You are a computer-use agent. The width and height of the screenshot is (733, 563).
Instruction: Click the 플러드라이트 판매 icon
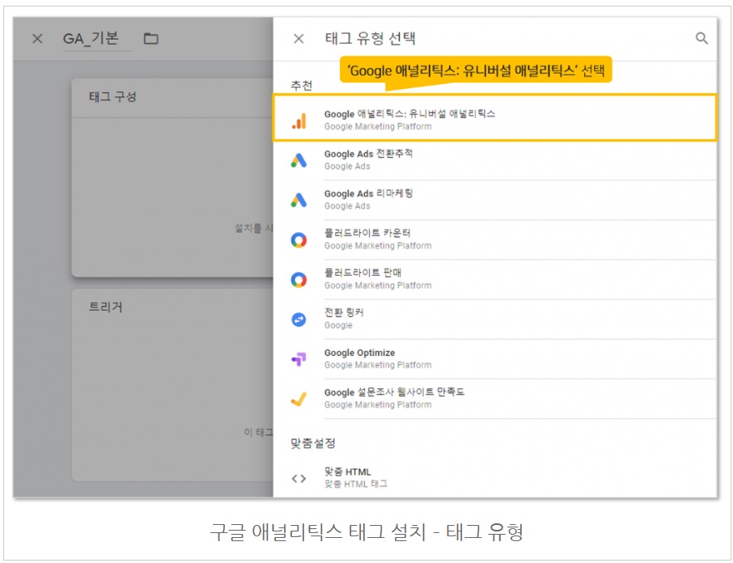299,279
